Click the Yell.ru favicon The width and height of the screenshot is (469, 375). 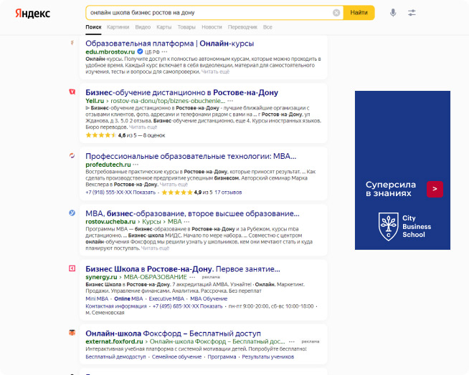pyautogui.click(x=72, y=92)
